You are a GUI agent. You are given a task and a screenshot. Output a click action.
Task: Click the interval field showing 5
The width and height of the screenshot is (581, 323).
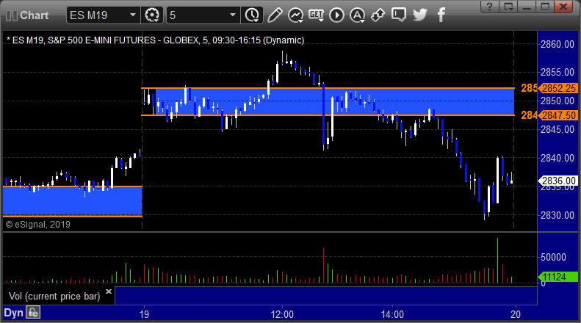(203, 15)
